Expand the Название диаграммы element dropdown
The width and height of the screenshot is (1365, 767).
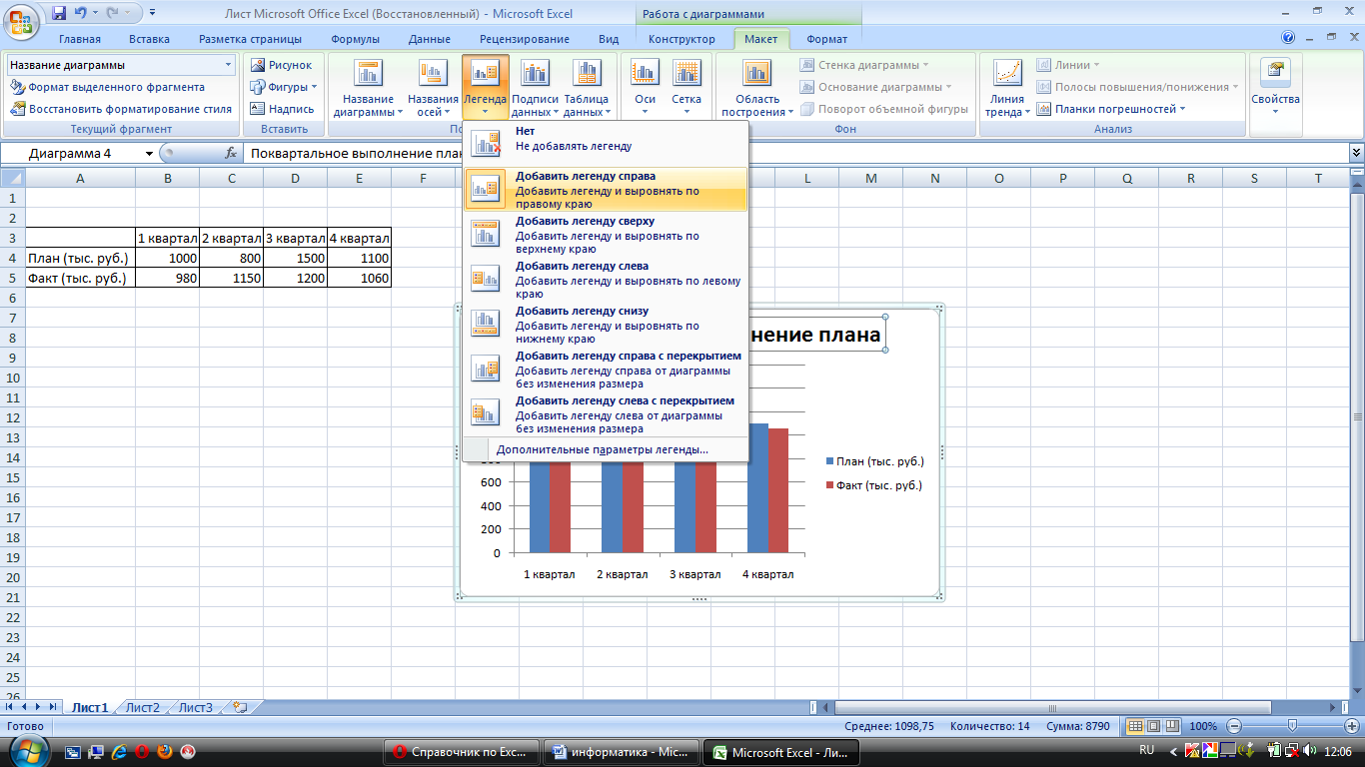tap(229, 65)
